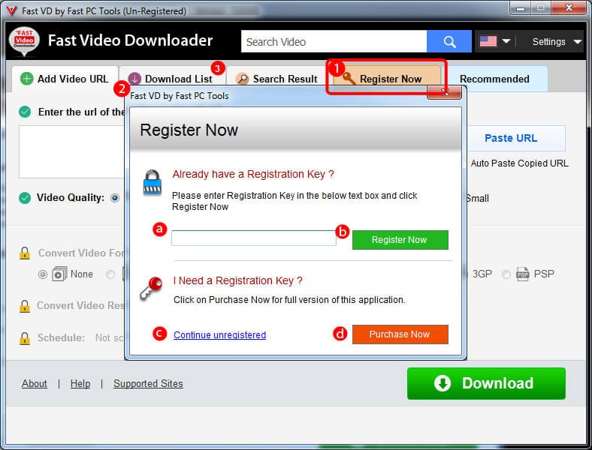Click the Fast VD title bar app icon
The image size is (592, 450).
click(11, 11)
